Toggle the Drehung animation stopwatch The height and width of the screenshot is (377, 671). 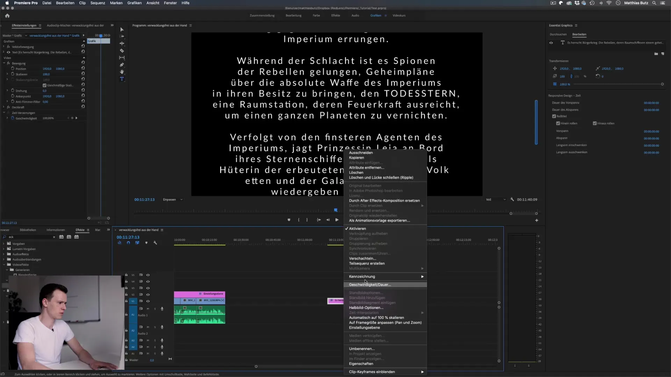[x=13, y=90]
